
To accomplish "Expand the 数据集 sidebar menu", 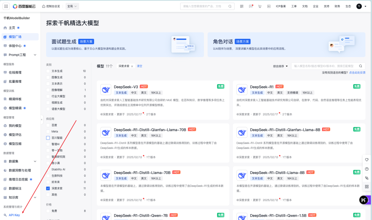I will 35,161.
